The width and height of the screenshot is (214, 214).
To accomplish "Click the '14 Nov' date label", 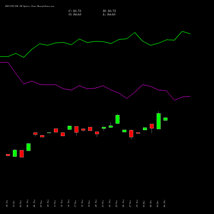I will (x=68, y=204).
